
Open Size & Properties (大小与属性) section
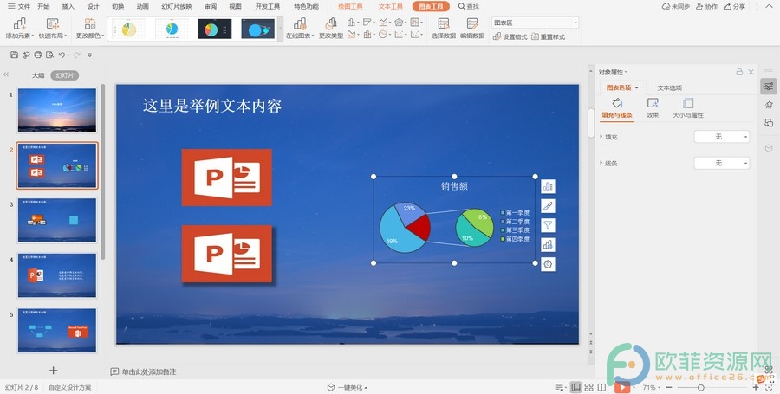pyautogui.click(x=688, y=108)
